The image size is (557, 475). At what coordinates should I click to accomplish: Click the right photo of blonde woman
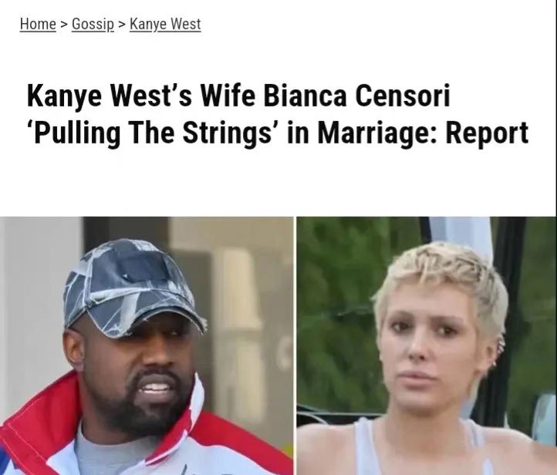coord(427,345)
